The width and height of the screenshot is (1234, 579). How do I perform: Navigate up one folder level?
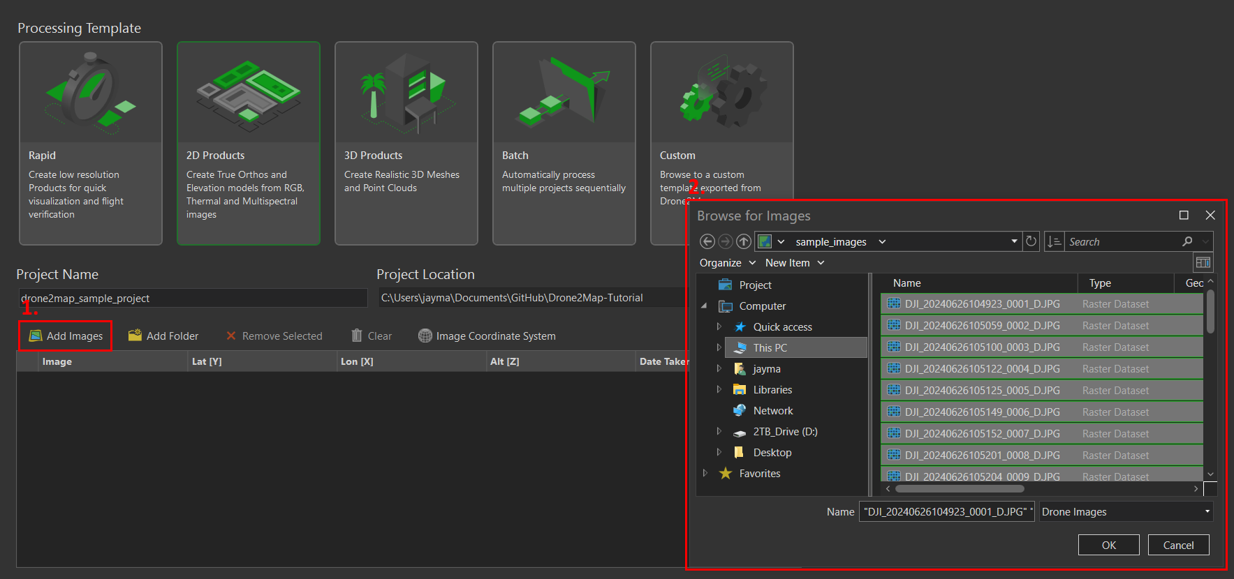[x=744, y=241]
